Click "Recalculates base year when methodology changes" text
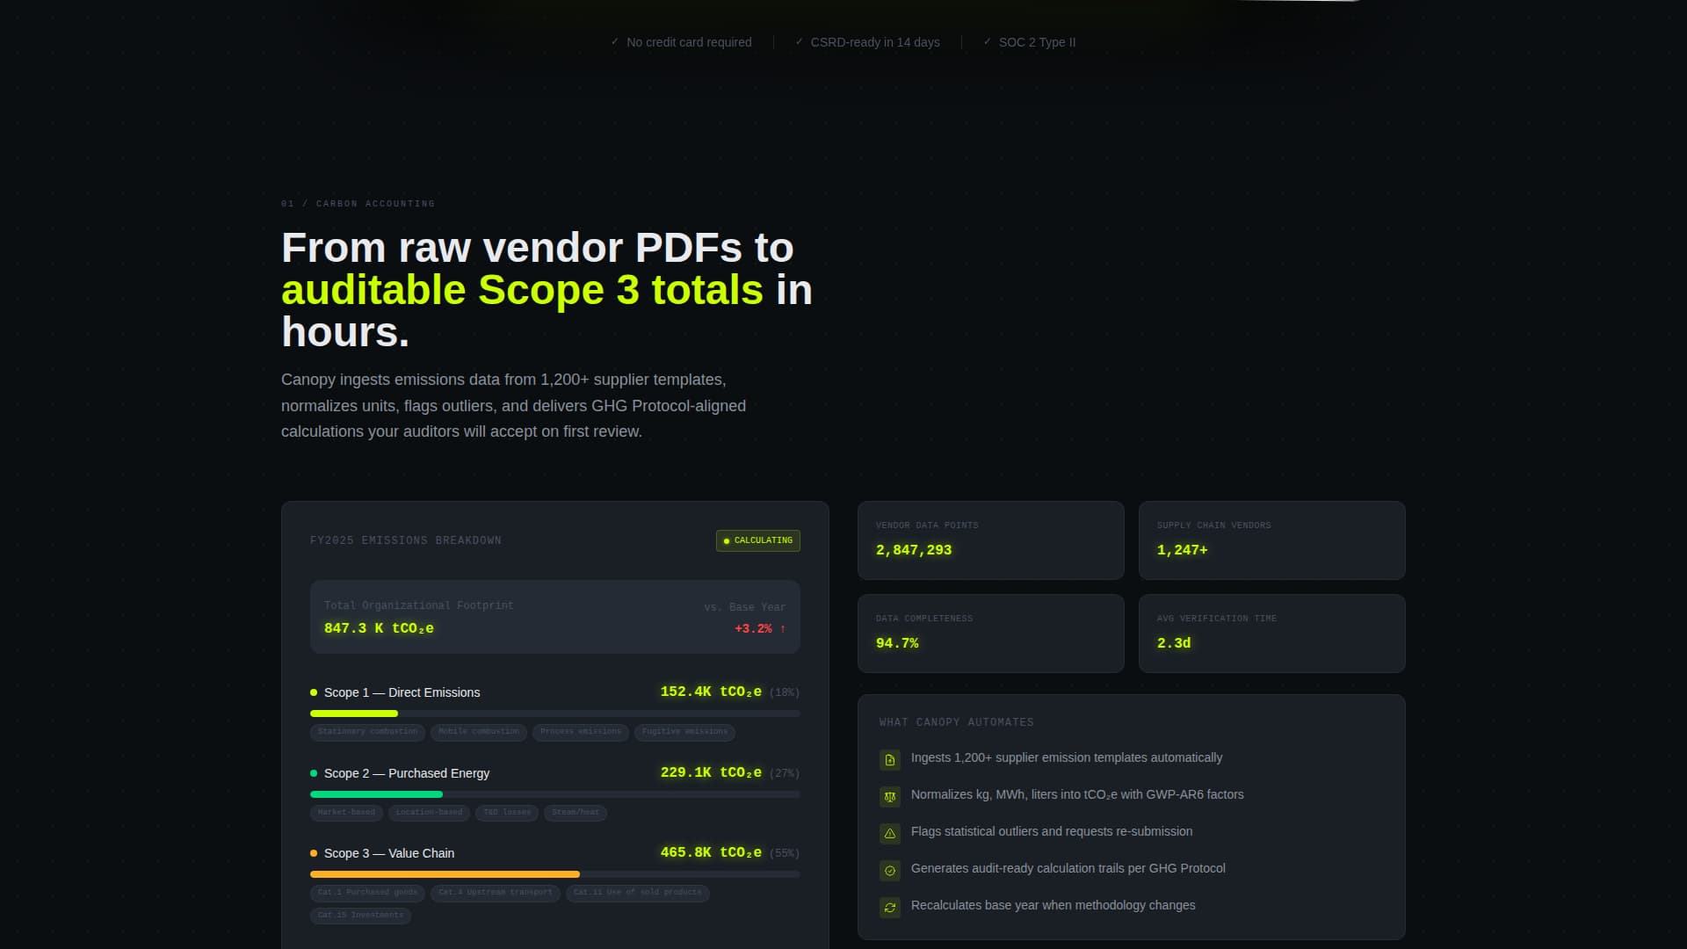The width and height of the screenshot is (1687, 949). 1053,906
